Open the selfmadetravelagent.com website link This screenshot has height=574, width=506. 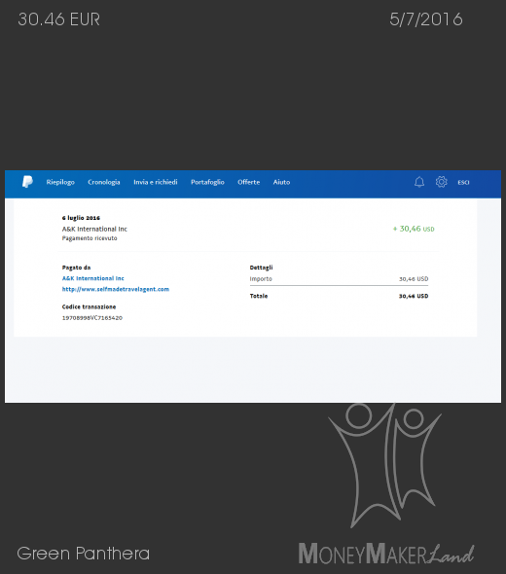coord(116,289)
